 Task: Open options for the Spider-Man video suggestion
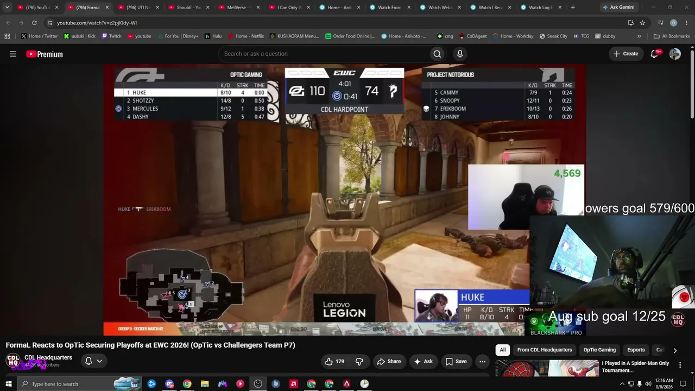[x=680, y=365]
